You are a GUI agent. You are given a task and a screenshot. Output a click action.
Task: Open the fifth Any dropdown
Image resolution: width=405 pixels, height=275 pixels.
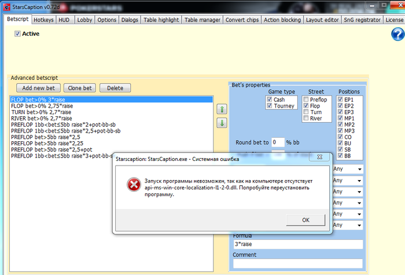pyautogui.click(x=348, y=214)
